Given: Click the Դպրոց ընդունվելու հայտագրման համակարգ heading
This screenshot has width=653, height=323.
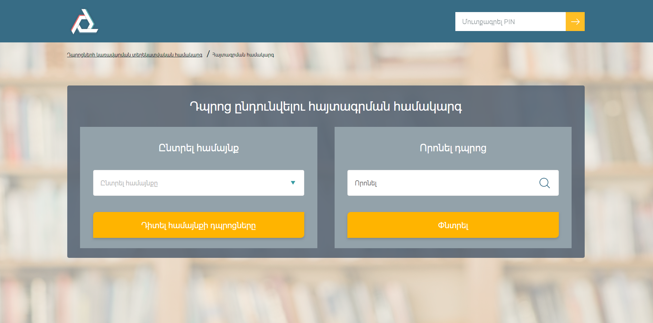Looking at the screenshot, I should [326, 107].
